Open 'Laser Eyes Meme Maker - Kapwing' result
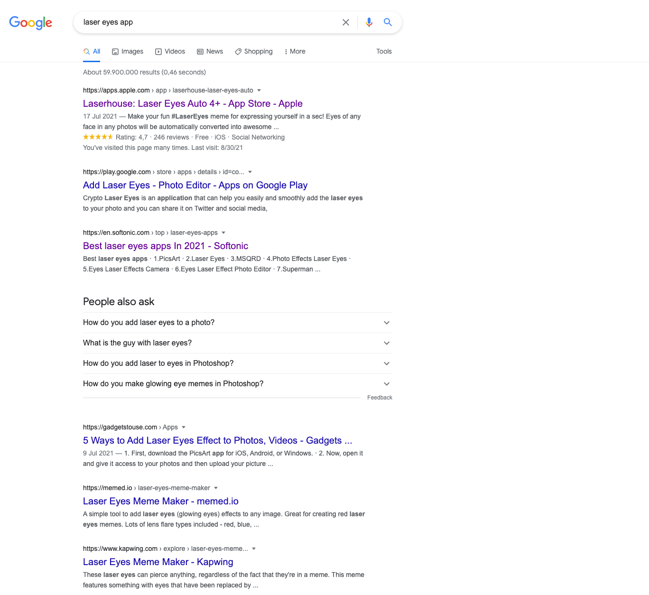The image size is (649, 595). point(158,562)
